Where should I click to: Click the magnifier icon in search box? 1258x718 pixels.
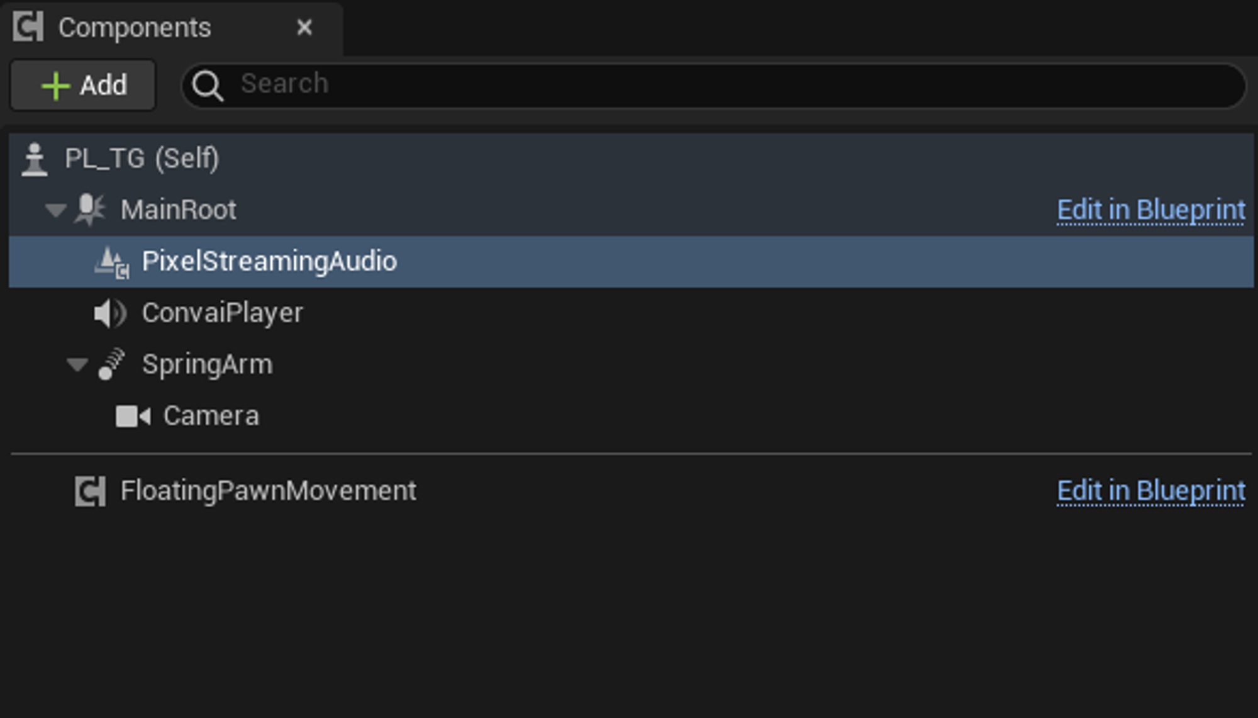208,85
